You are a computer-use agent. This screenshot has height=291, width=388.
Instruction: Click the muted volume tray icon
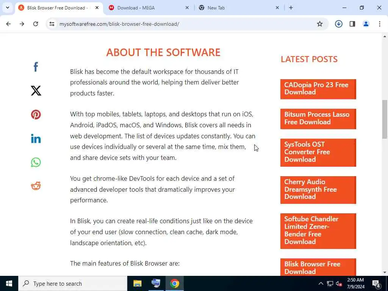(339, 283)
